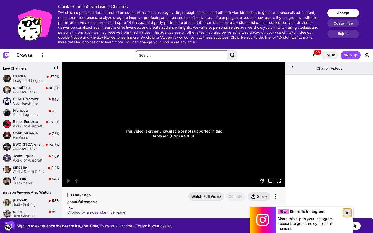Open CohhCarnage channel name

(x=25, y=133)
